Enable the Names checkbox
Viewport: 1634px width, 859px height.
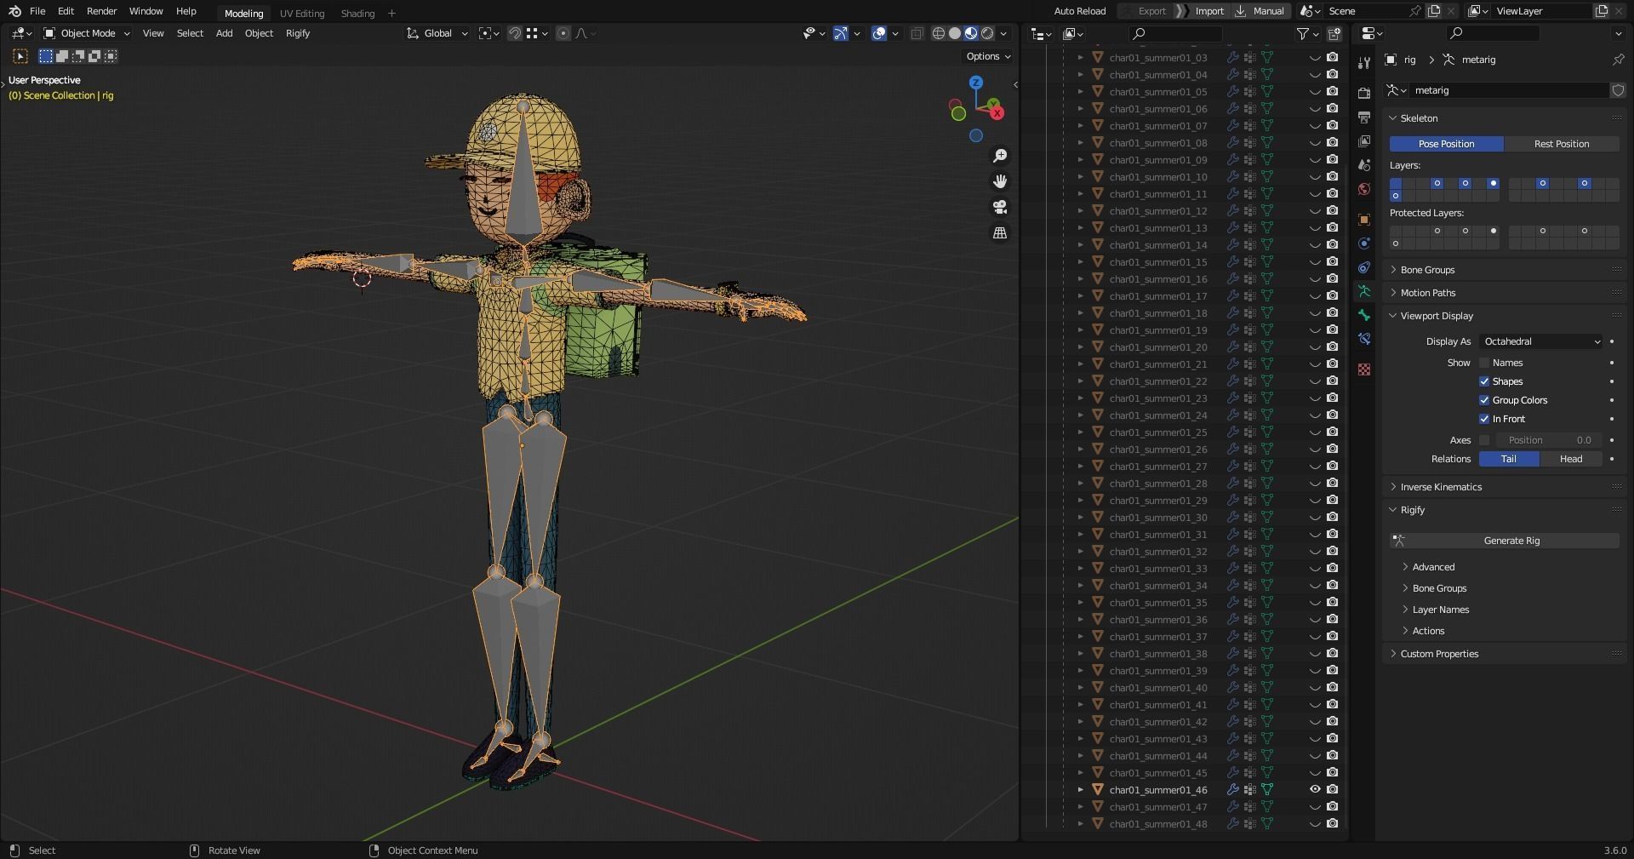[x=1484, y=363]
